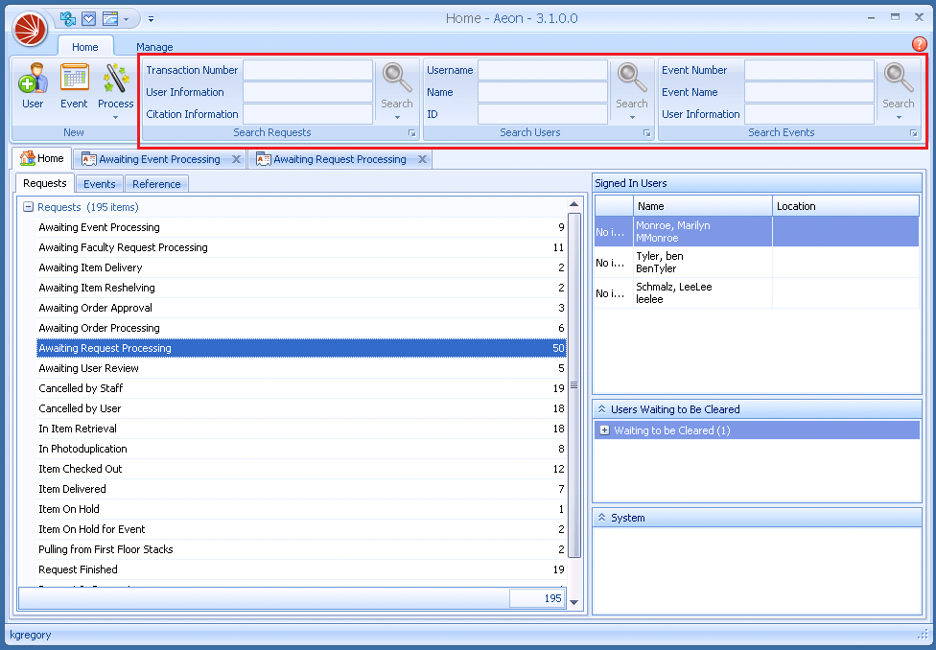The image size is (936, 650).
Task: Collapse the Requests (195 items) group
Action: point(29,207)
